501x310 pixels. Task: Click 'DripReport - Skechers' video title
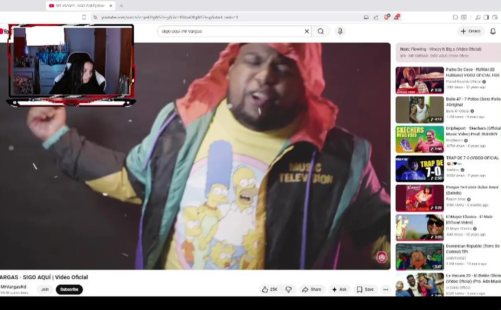coord(473,131)
